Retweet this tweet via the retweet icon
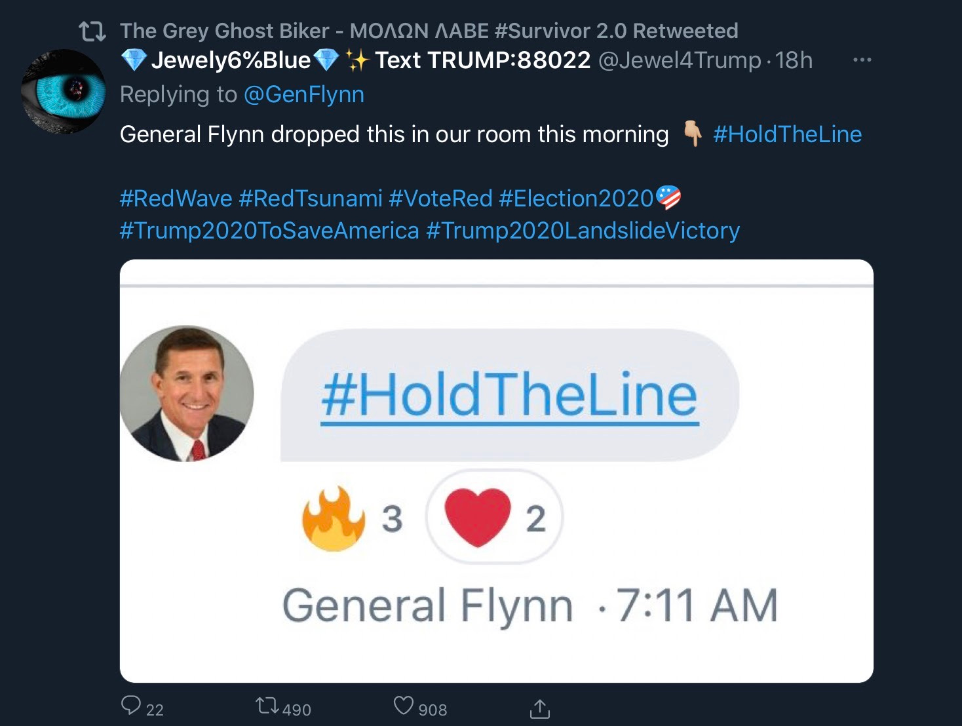The height and width of the screenshot is (726, 962). coord(267,706)
